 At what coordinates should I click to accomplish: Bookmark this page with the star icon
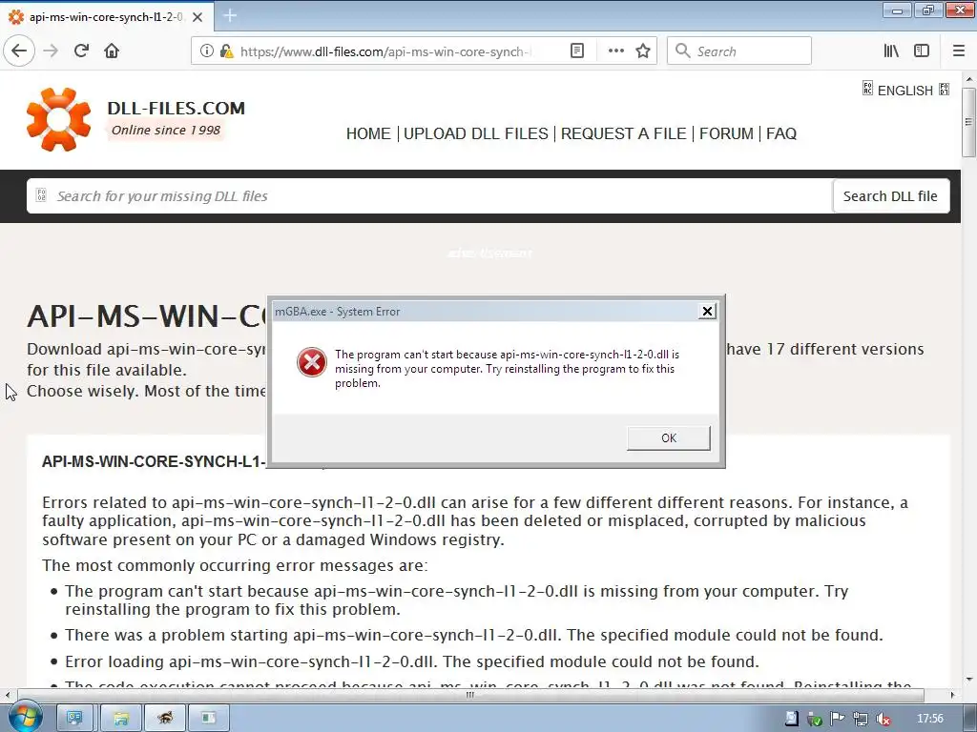pyautogui.click(x=643, y=51)
